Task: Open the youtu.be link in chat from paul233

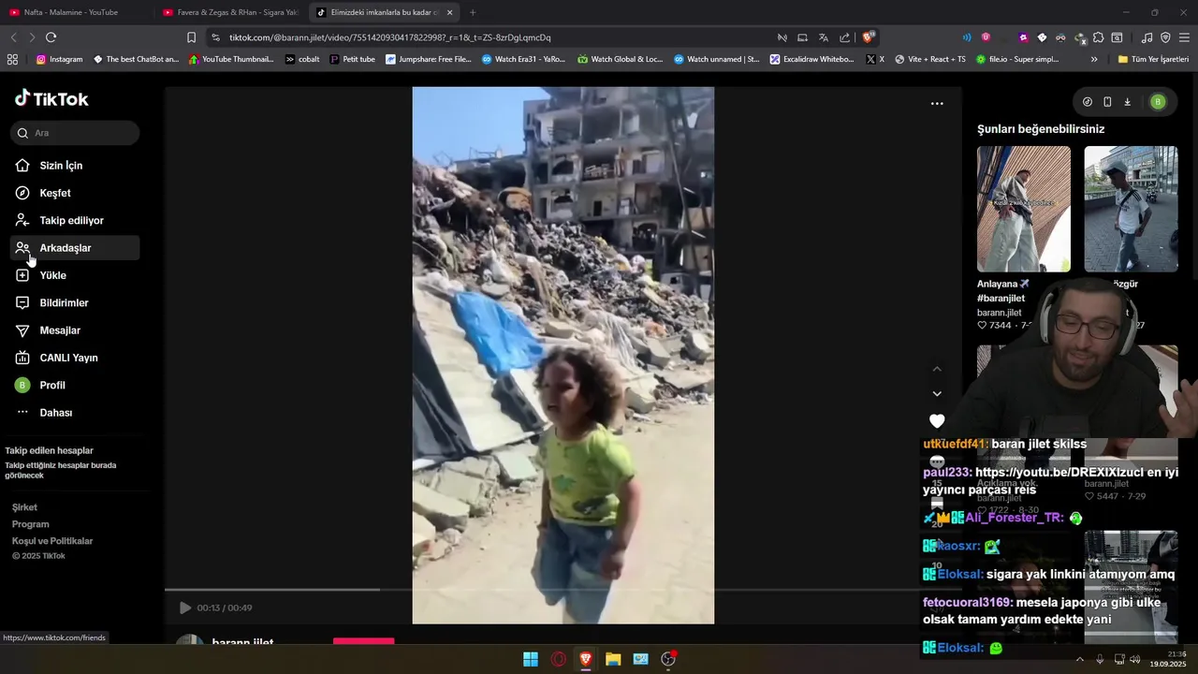Action: click(1058, 473)
